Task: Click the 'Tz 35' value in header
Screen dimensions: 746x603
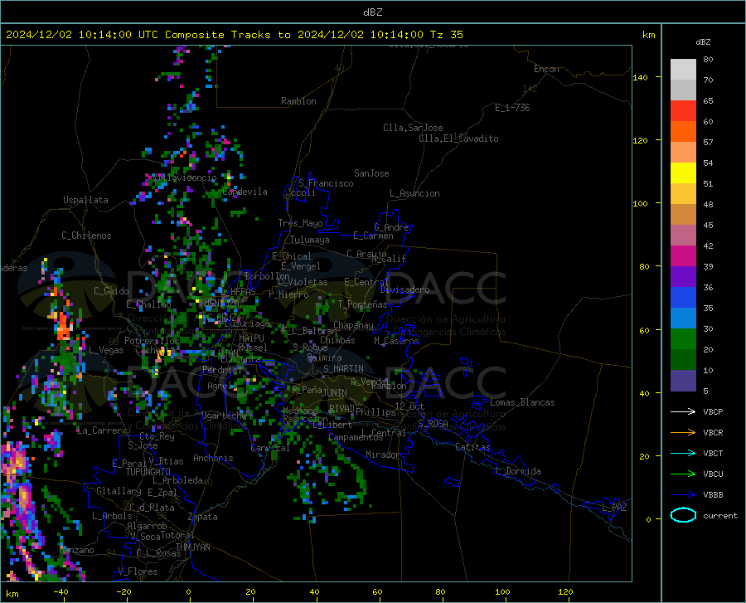Action: point(446,35)
